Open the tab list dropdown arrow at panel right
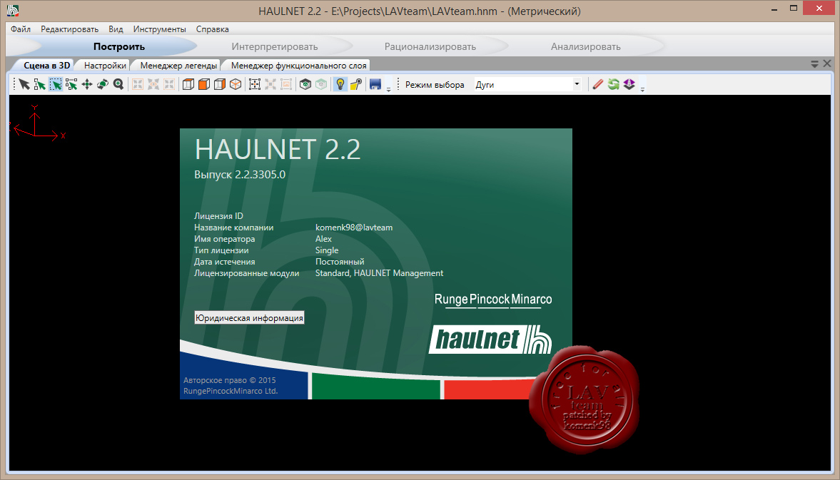 [814, 64]
